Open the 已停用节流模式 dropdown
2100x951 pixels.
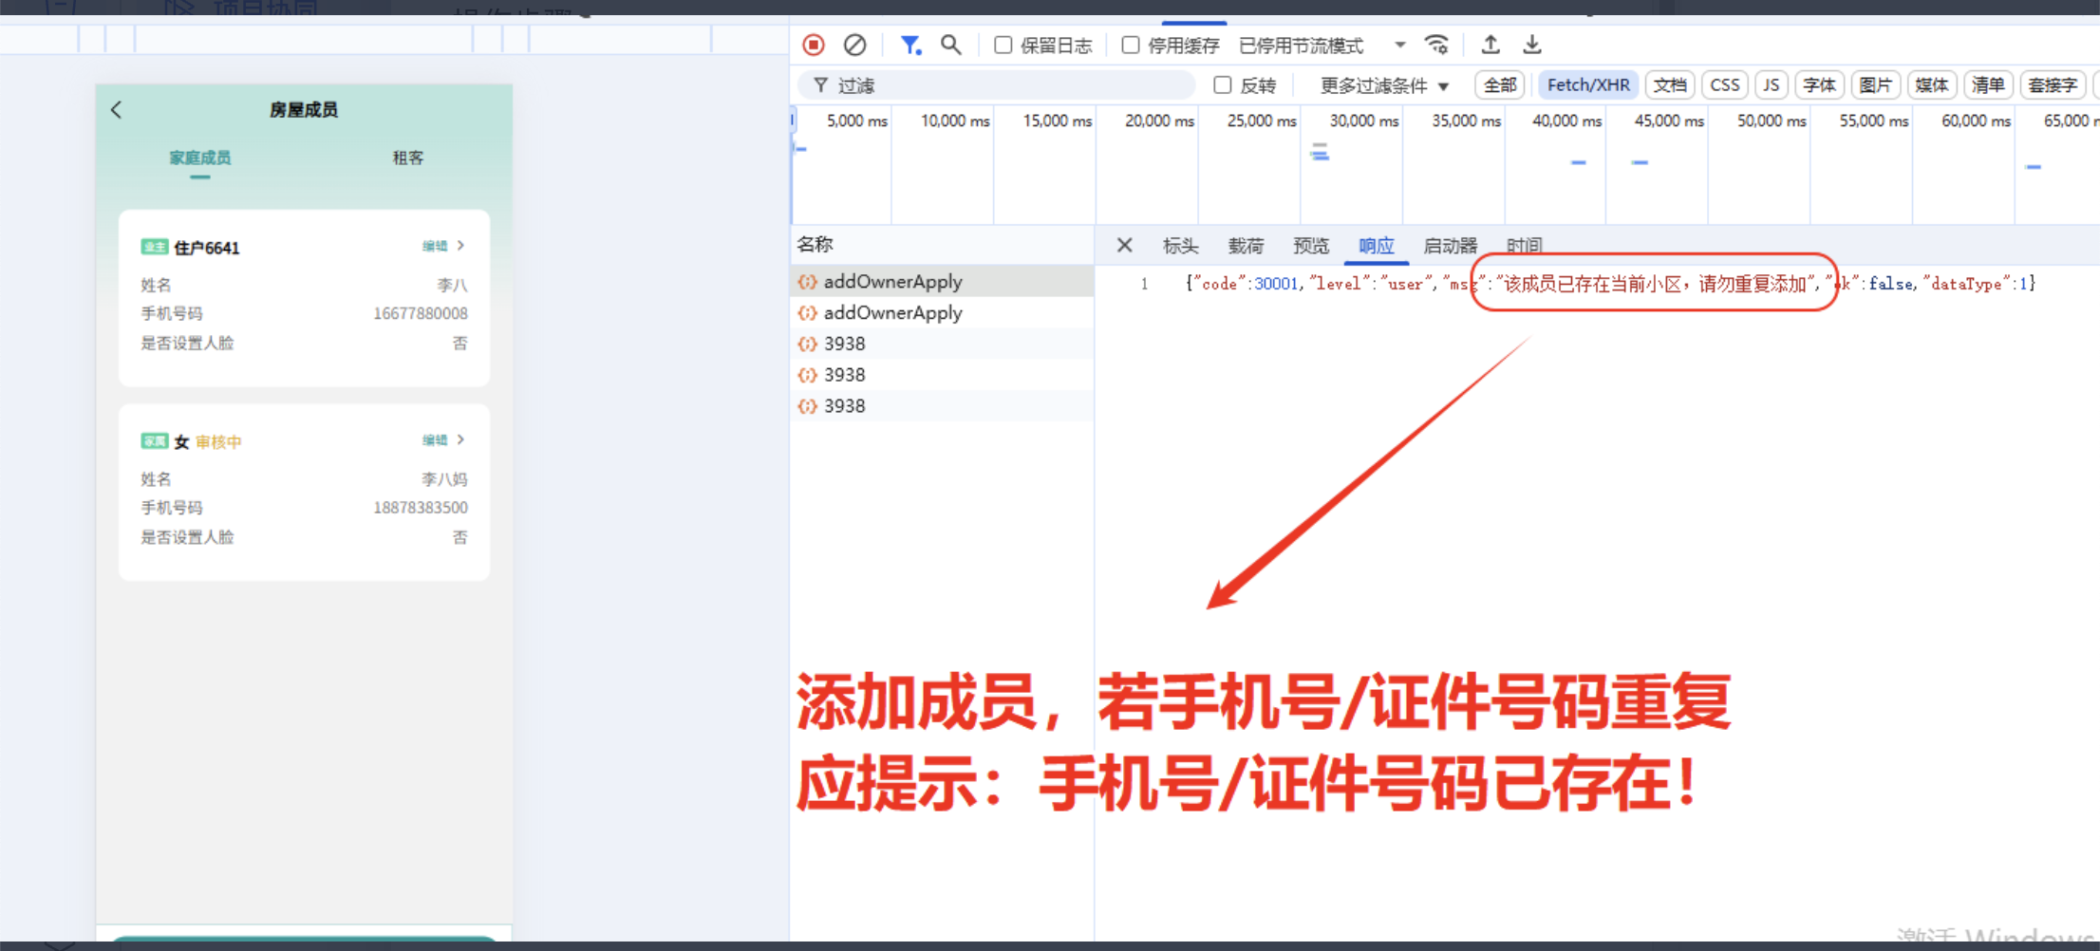[x=1399, y=45]
